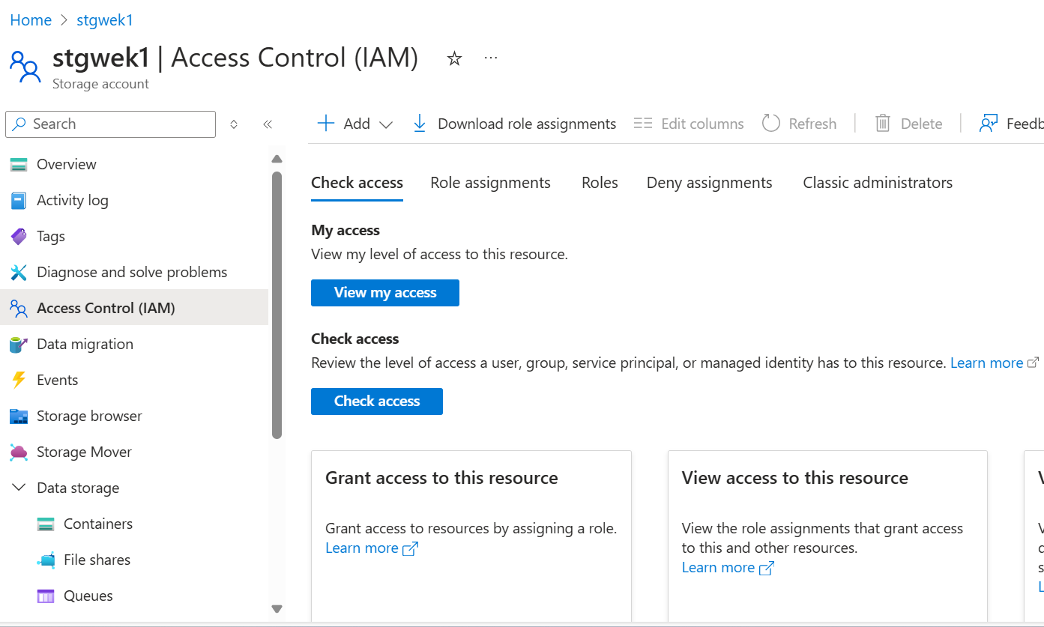The height and width of the screenshot is (627, 1044).
Task: Open the Storage browser icon
Action: 19,417
